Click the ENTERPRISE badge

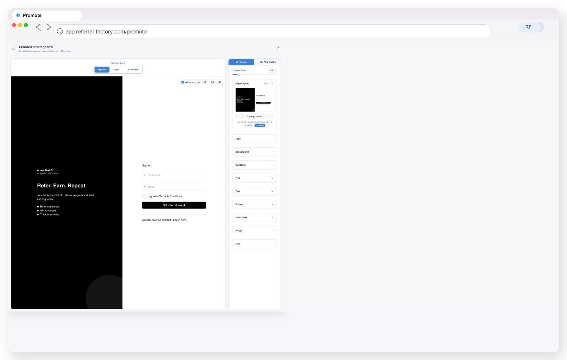tap(260, 125)
